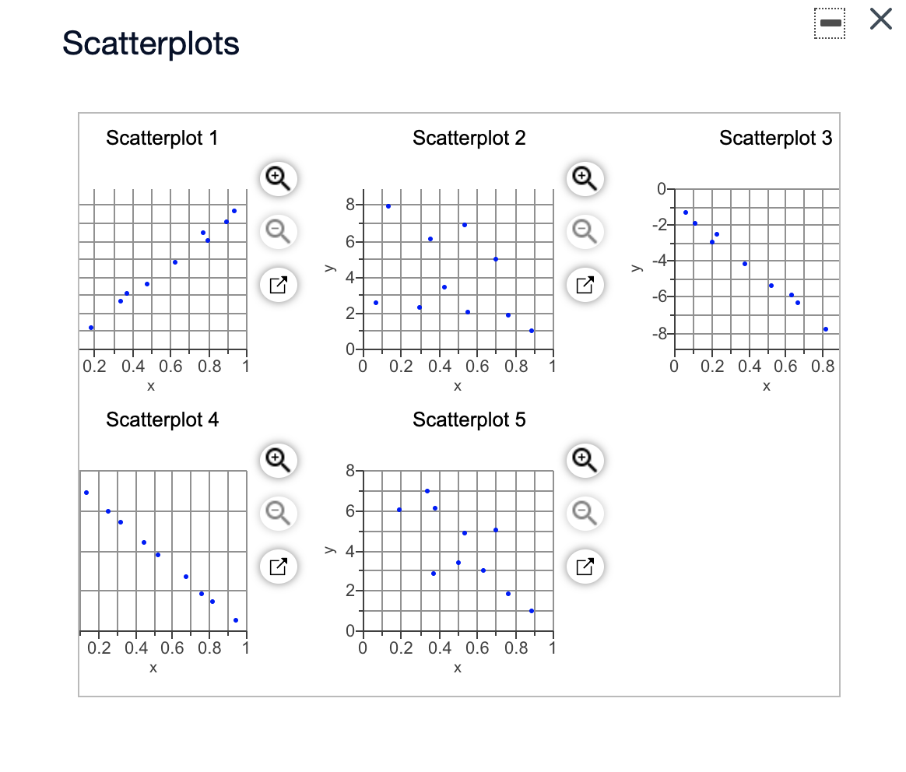Zoom out of Scatterplot 5
This screenshot has height=772, width=906.
(x=585, y=514)
